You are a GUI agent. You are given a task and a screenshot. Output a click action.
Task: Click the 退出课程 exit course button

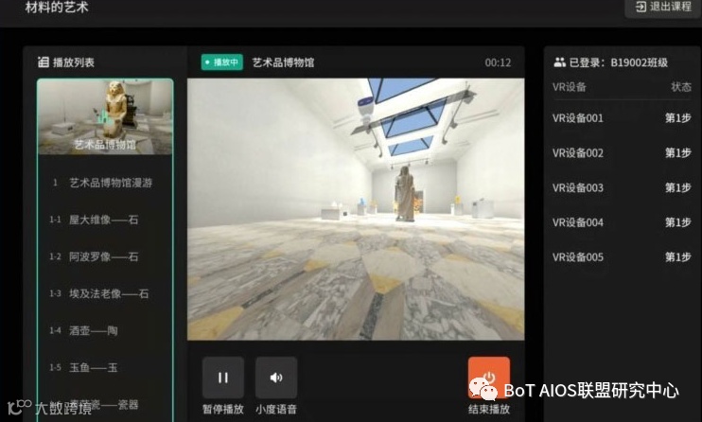click(663, 7)
